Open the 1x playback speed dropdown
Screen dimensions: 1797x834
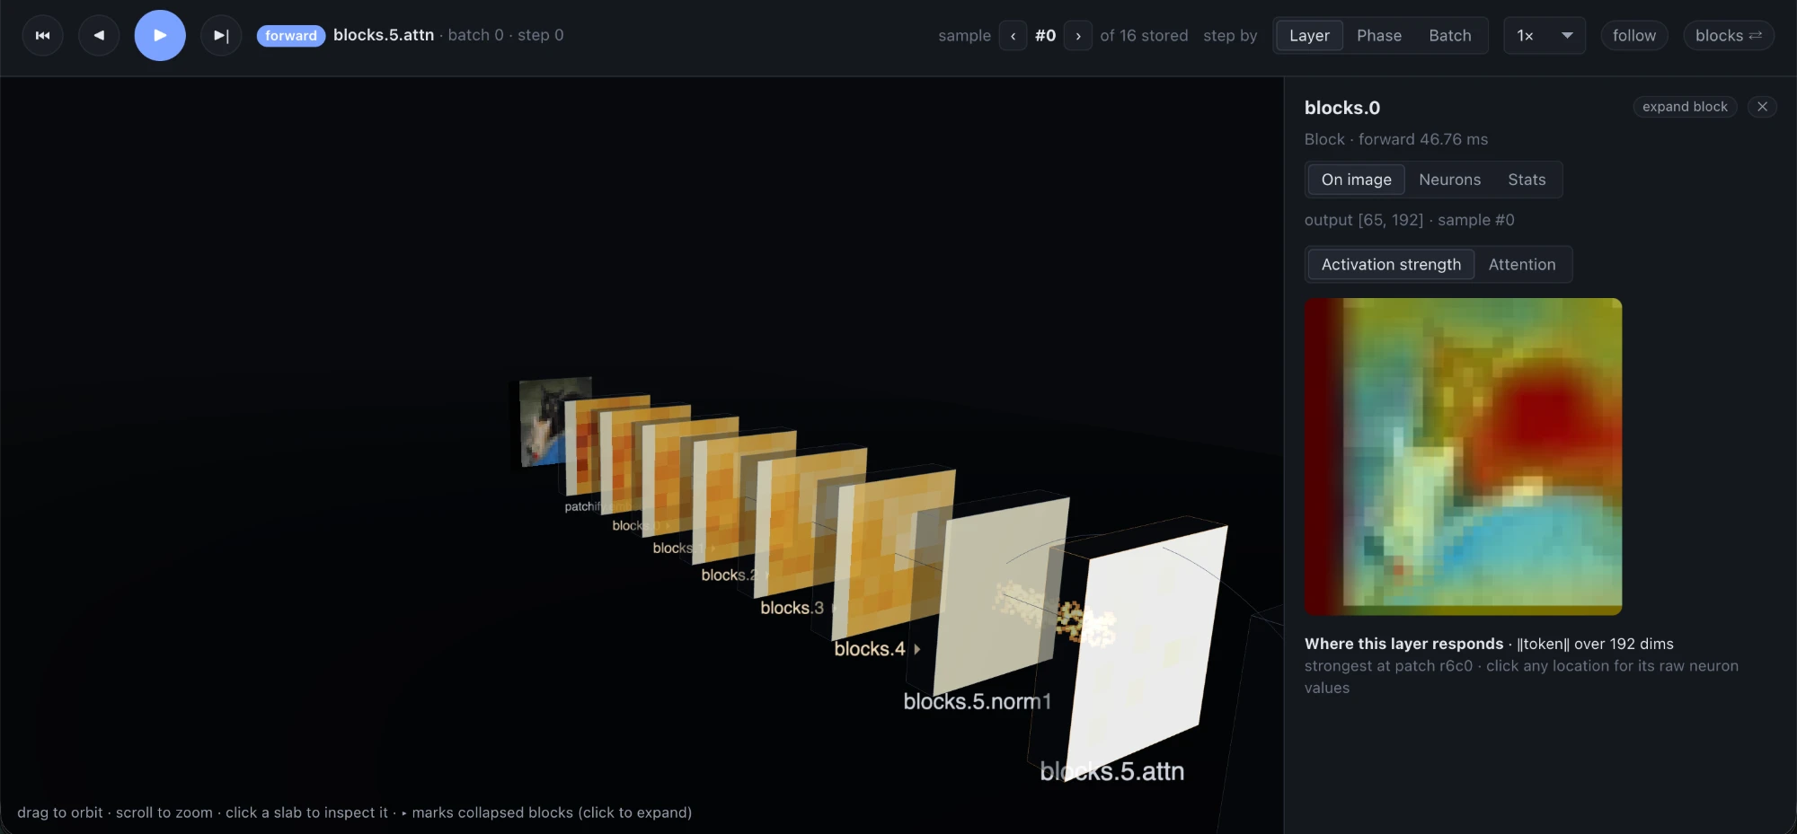pos(1545,36)
